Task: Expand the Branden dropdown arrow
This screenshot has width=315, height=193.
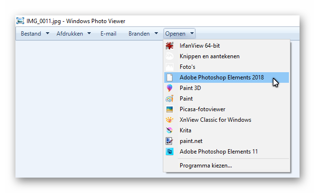Action: tap(157, 33)
